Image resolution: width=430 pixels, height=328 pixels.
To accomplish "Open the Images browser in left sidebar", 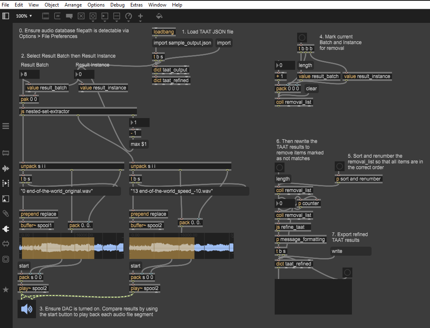I will (6, 199).
